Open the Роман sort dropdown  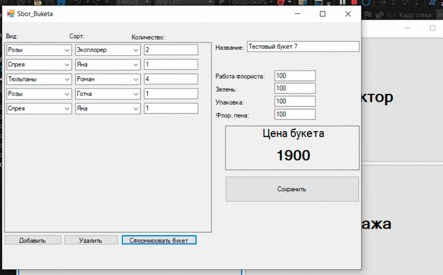108,79
